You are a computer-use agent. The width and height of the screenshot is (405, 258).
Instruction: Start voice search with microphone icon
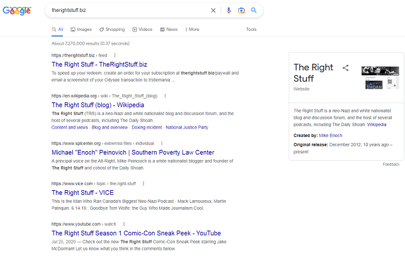228,10
